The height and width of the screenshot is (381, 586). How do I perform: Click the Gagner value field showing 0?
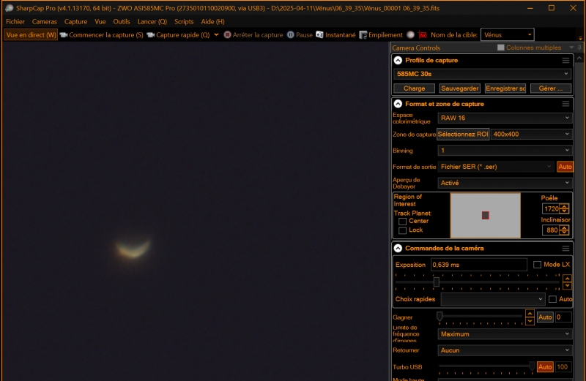[x=563, y=317]
